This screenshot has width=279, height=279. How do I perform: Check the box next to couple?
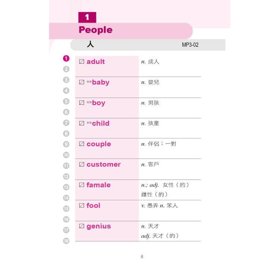82,144
